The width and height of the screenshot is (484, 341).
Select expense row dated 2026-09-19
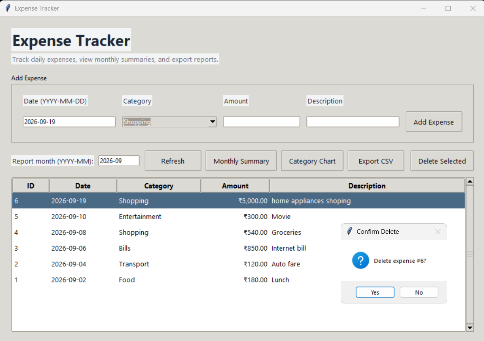click(238, 201)
